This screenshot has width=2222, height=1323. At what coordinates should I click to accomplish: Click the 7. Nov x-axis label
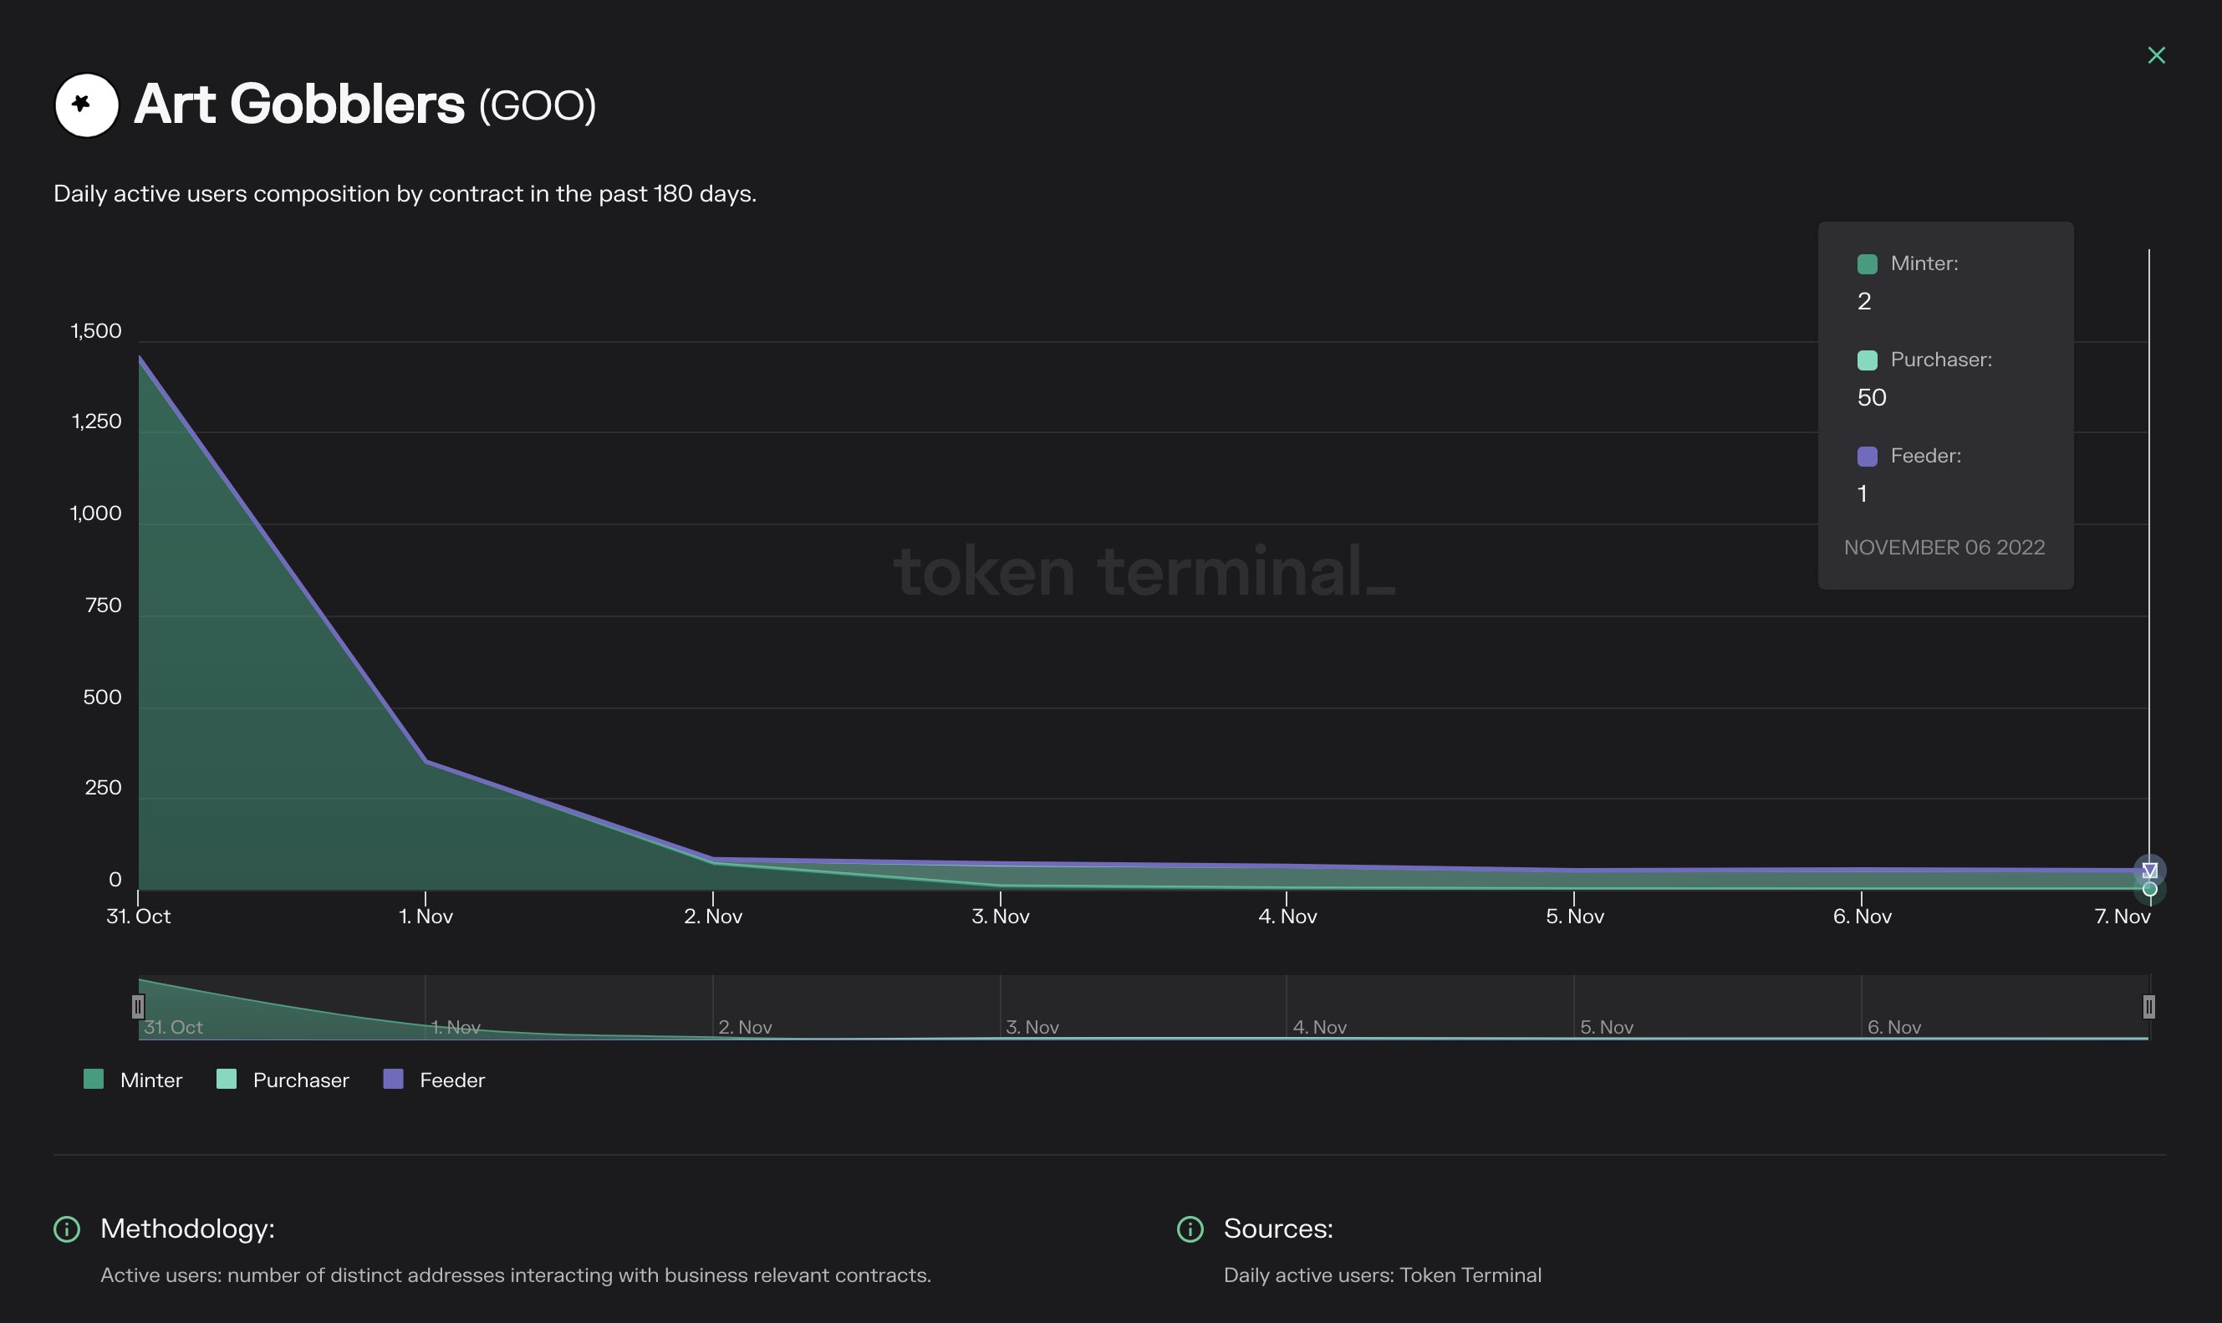tap(2123, 917)
